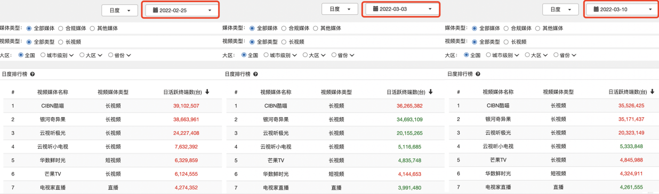The width and height of the screenshot is (659, 194).
Task: Sort by 日活跃终端数 arrow in 2022-03-03 panel
Action: tap(430, 92)
